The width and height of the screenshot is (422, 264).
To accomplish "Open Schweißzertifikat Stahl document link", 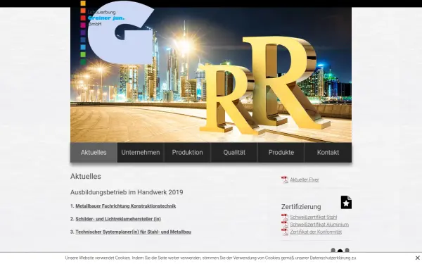I will point(313,217).
